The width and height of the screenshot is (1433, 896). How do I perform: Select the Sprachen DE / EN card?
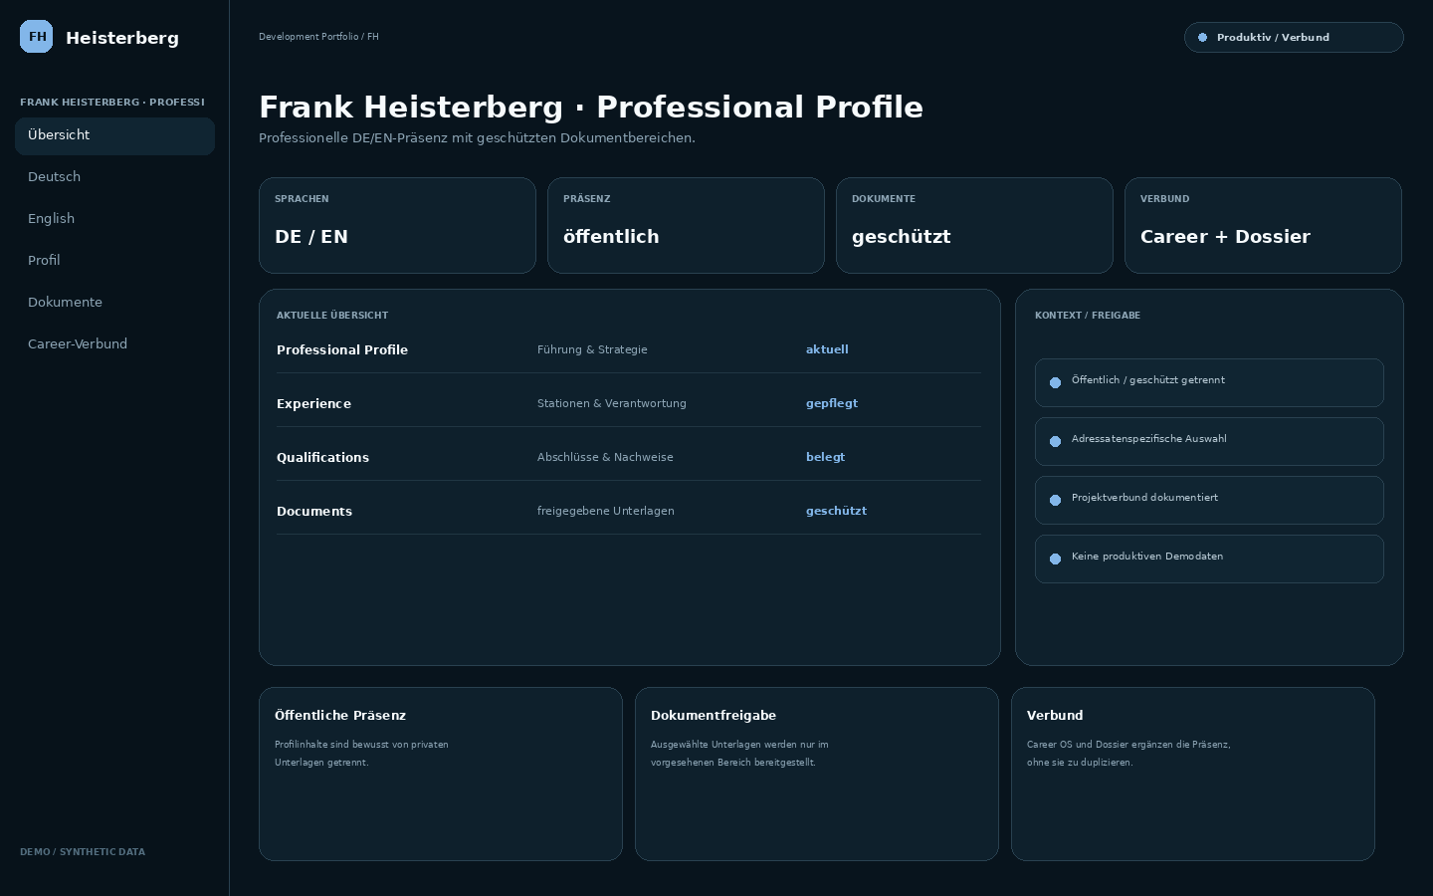397,225
